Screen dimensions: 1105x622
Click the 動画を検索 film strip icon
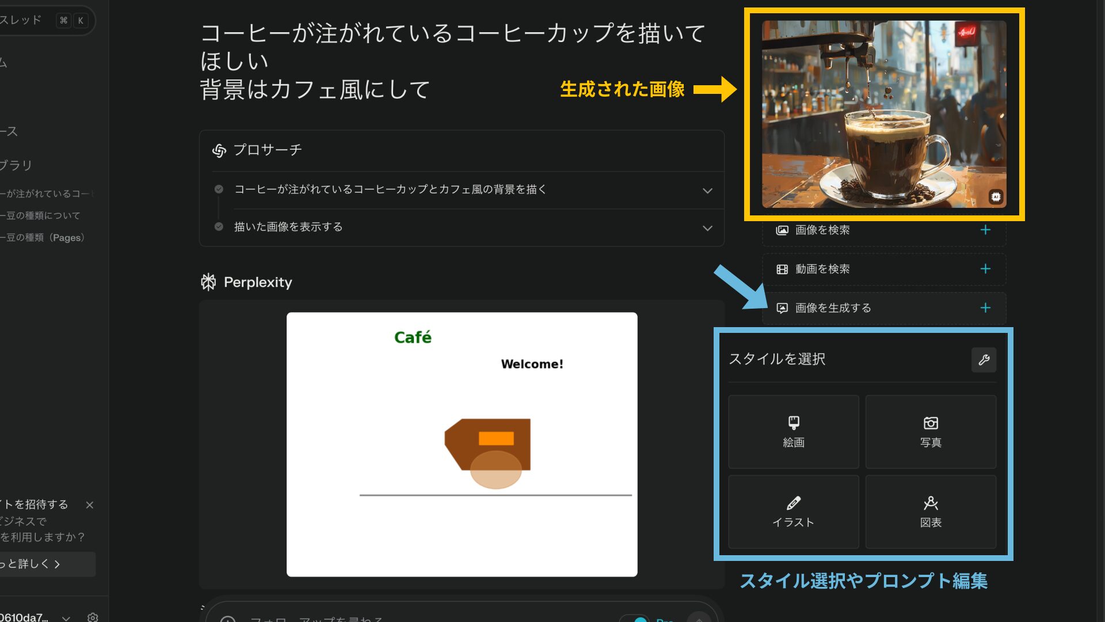(782, 269)
